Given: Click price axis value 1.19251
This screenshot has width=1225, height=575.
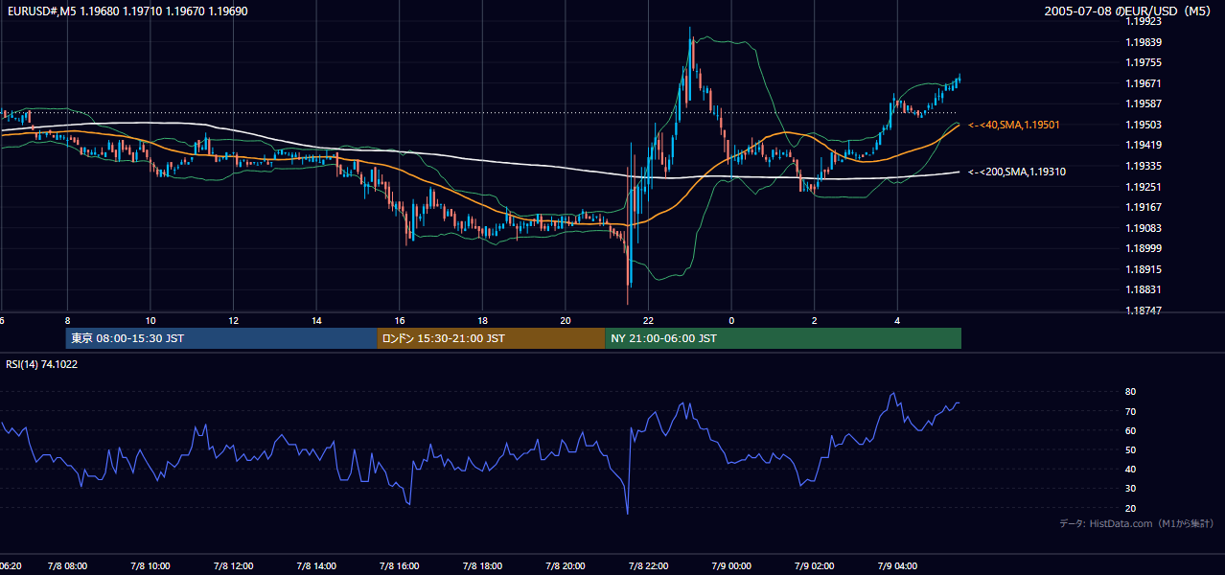Looking at the screenshot, I should pos(1144,187).
